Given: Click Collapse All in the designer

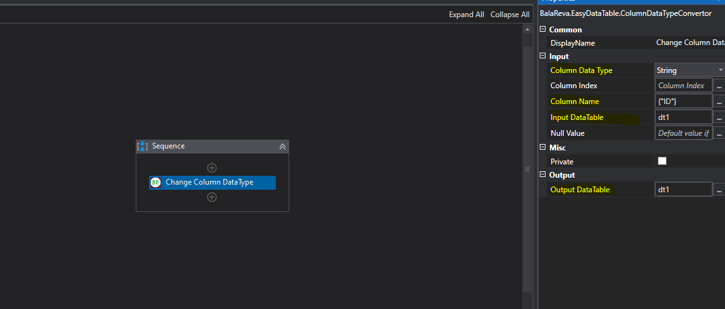Looking at the screenshot, I should pos(510,15).
